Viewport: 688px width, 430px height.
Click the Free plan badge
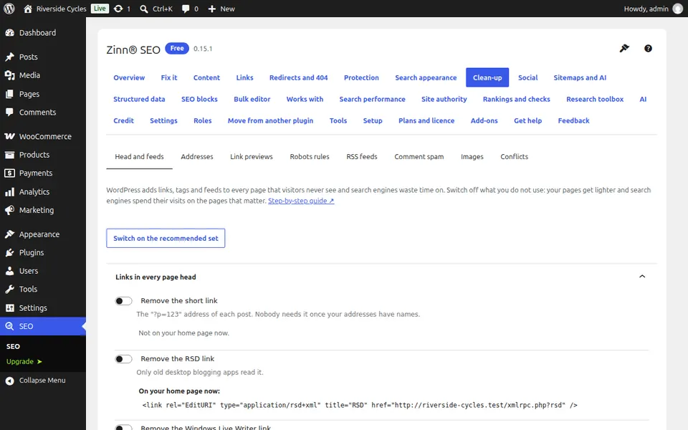click(177, 48)
